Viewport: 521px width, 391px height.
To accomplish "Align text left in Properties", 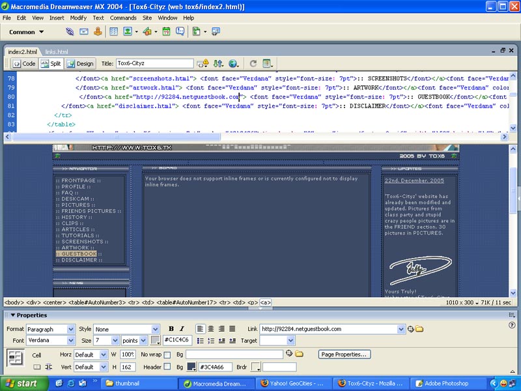I will [x=200, y=329].
